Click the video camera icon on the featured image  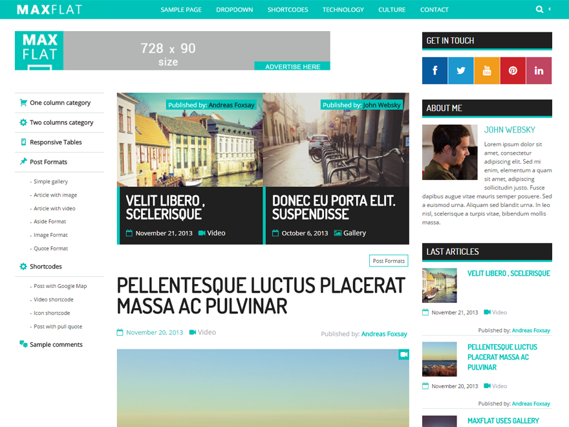coord(403,355)
